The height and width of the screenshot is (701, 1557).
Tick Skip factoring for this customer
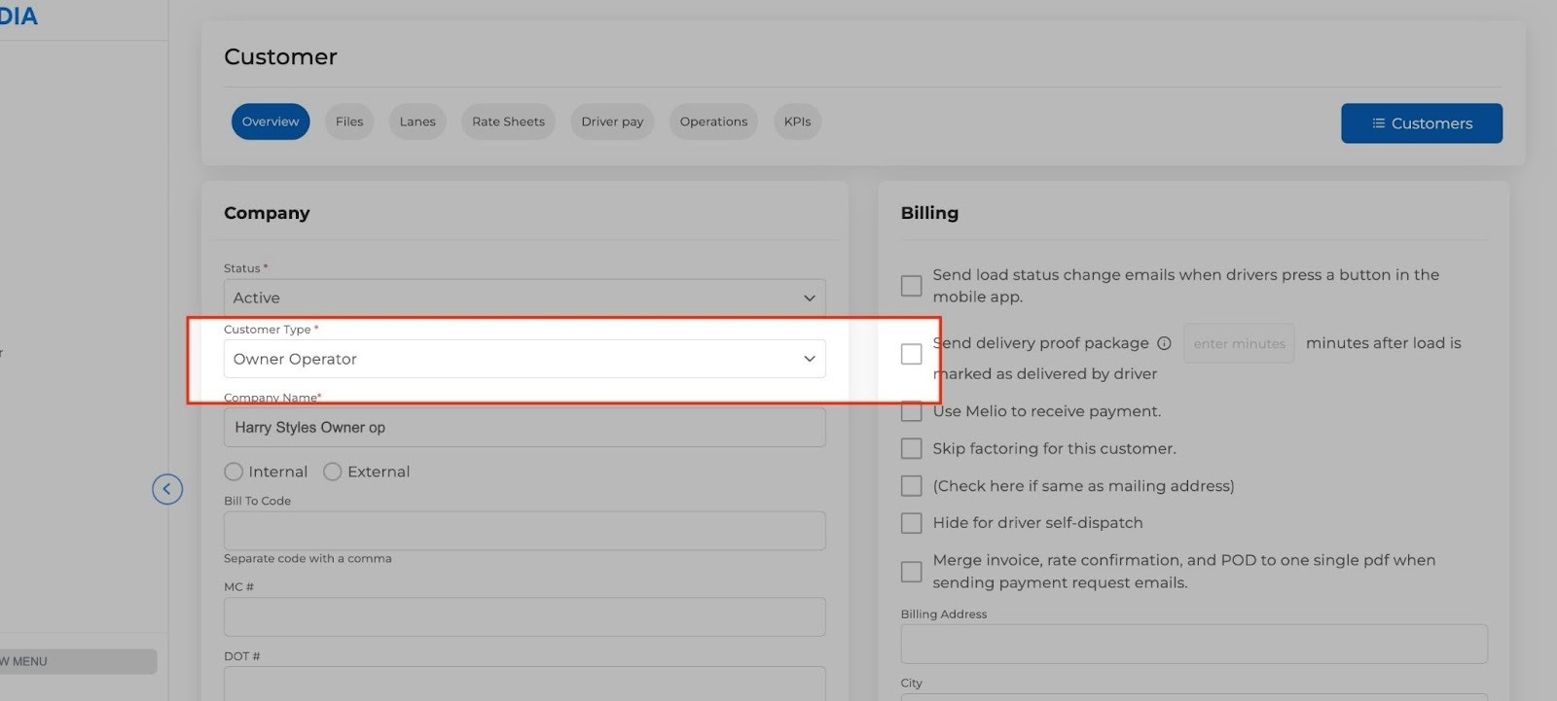[x=911, y=448]
